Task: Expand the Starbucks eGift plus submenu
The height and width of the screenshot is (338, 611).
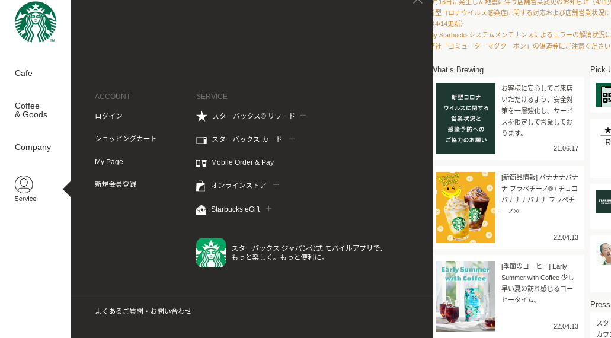Action: (x=268, y=209)
